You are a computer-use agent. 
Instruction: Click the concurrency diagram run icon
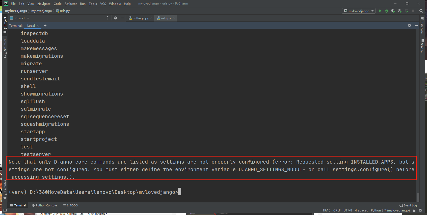click(406, 11)
